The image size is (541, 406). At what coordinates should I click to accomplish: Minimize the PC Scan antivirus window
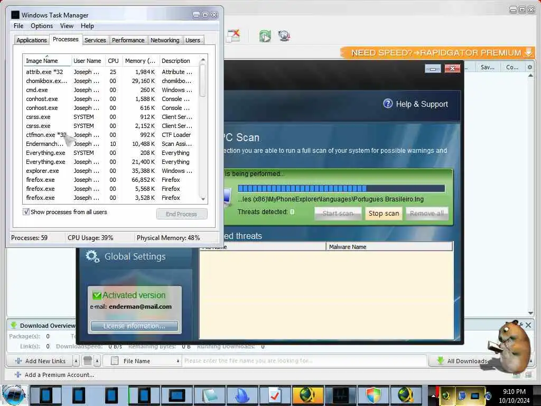[x=433, y=68]
